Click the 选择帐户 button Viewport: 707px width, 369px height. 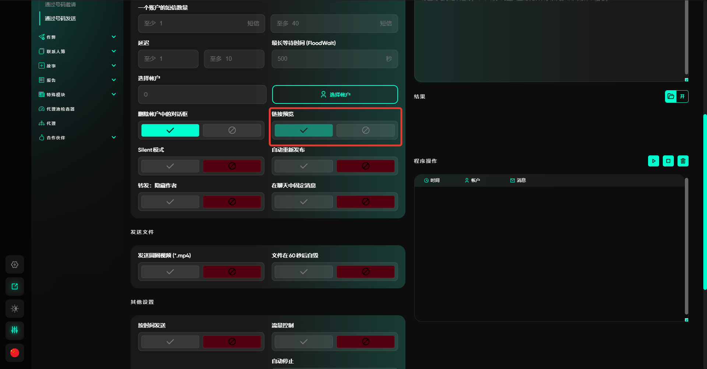pos(335,95)
